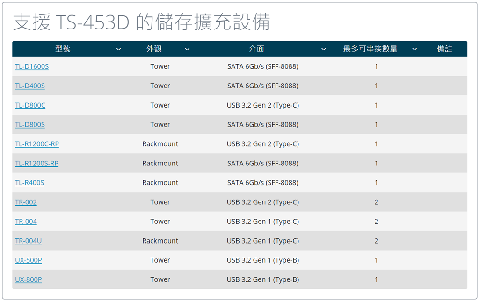
Task: Select SATA 6Gb/s cell in TL-R1200S-RP row
Action: click(x=263, y=163)
